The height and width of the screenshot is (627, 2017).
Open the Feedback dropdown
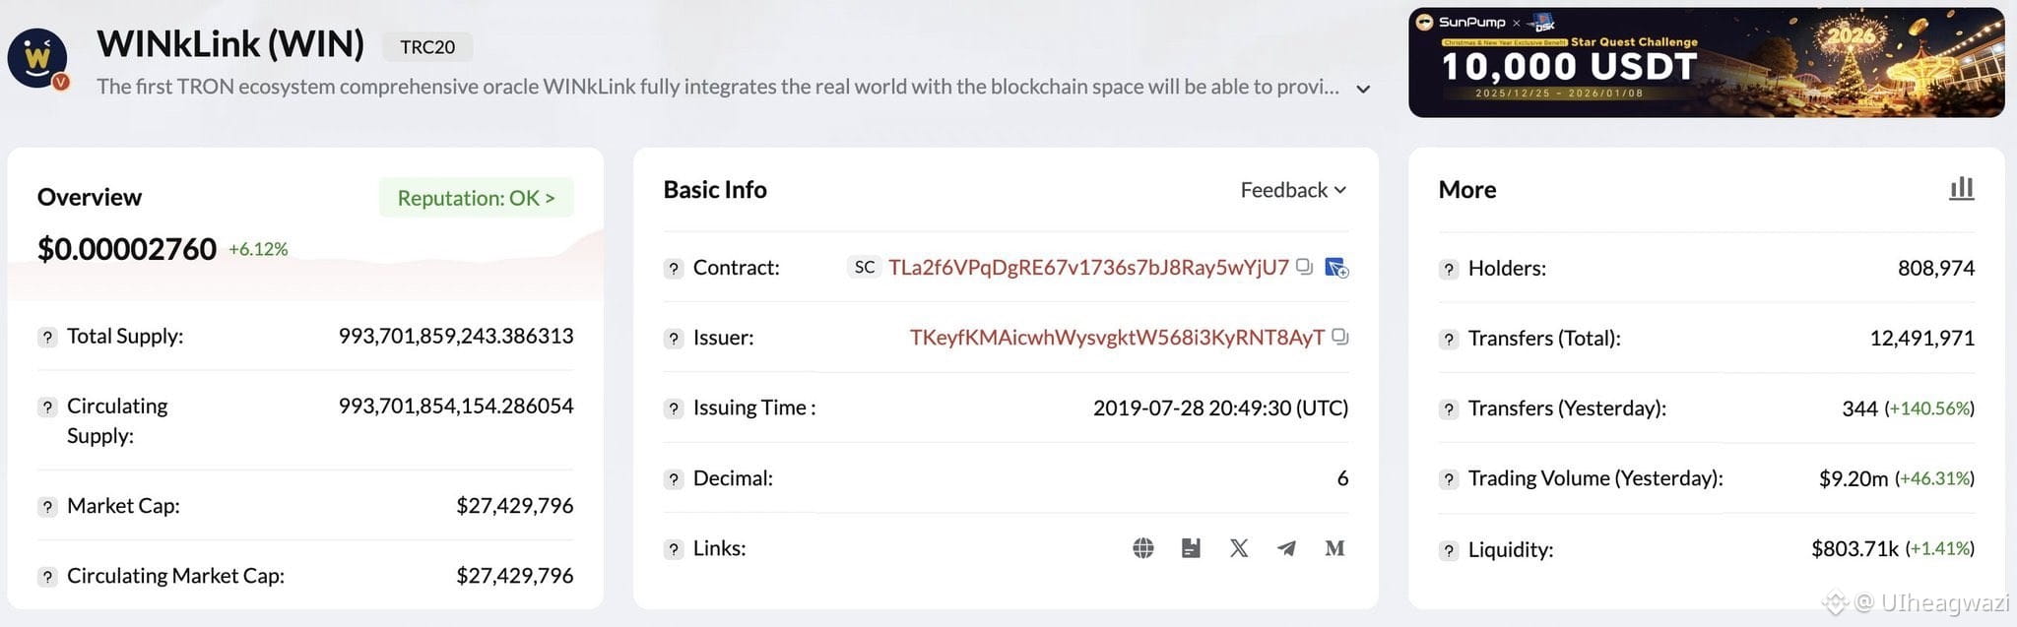(x=1292, y=190)
